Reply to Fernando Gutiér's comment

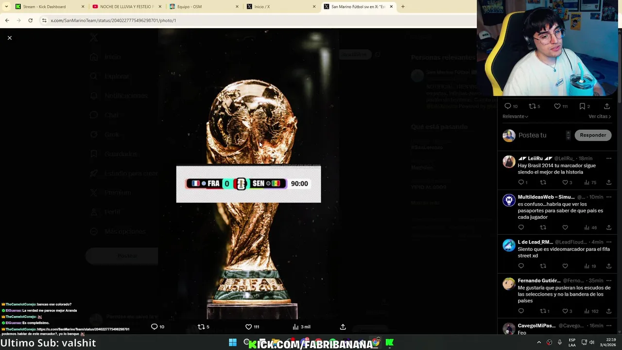click(521, 311)
